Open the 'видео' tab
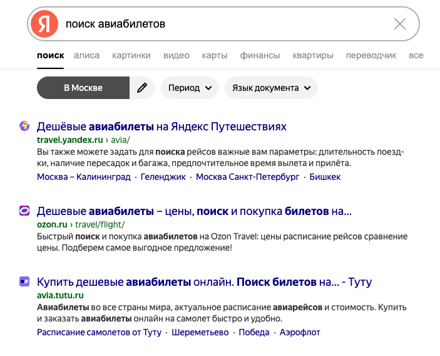 pos(176,55)
